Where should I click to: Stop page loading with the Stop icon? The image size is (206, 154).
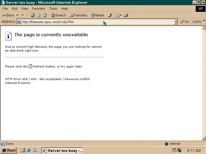(x=32, y=15)
